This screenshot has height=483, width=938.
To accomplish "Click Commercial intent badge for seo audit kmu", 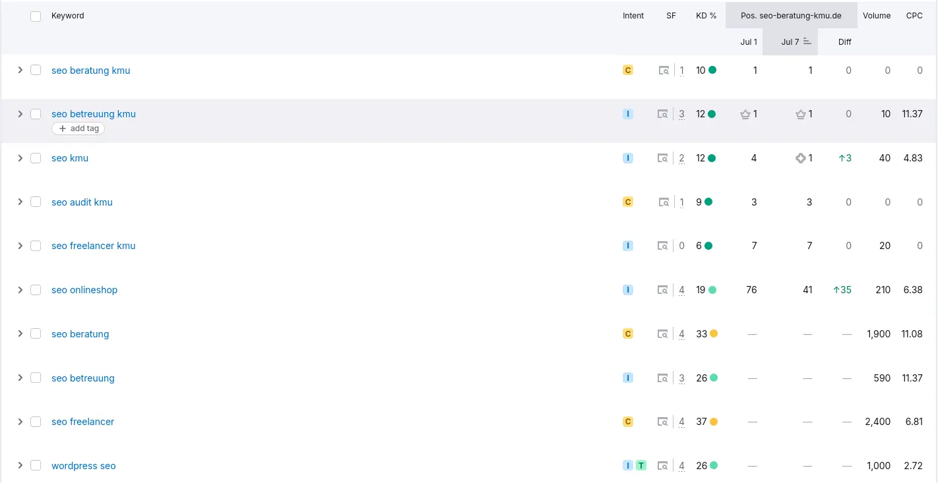I will [x=628, y=202].
